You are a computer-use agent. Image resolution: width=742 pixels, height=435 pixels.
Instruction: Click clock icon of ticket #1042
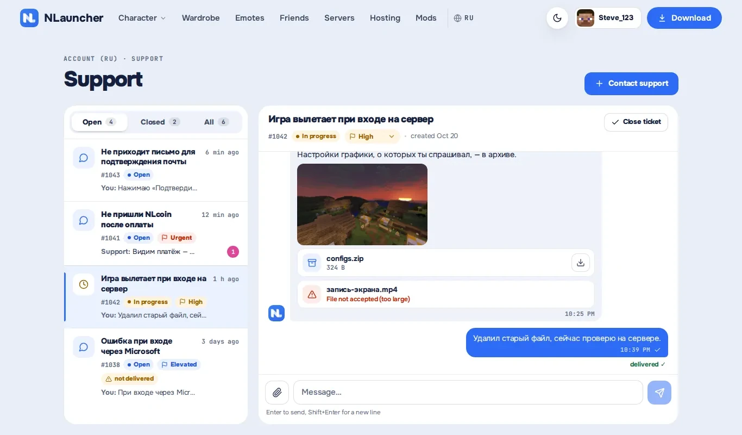tap(84, 284)
